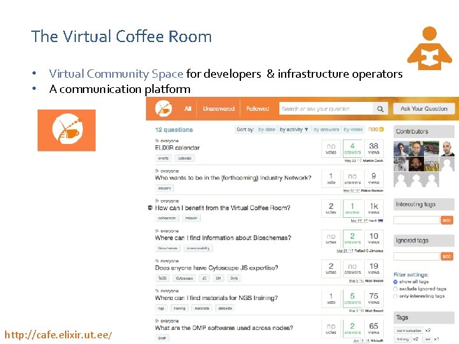This screenshot has height=344, width=459.
Task: Open the Industry Network question
Action: coord(233,178)
